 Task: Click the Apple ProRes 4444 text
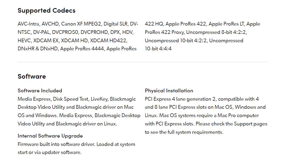(x=82, y=49)
